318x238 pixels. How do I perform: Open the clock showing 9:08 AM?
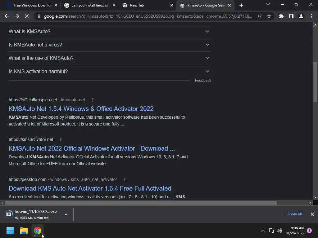coord(295,231)
